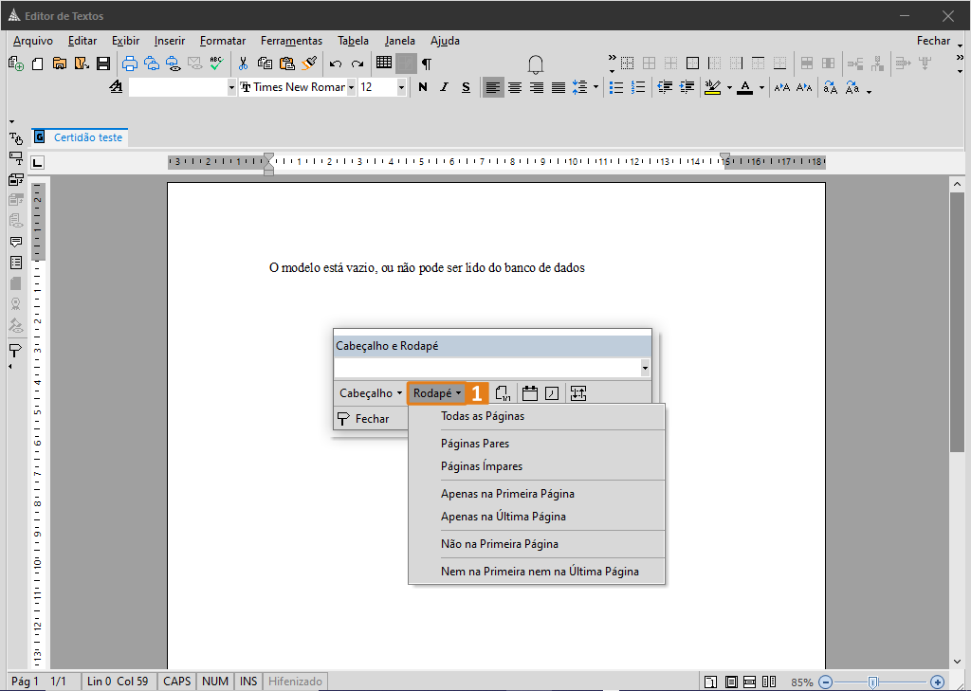This screenshot has height=691, width=971.
Task: Cut selection using scissors icon
Action: [x=243, y=64]
